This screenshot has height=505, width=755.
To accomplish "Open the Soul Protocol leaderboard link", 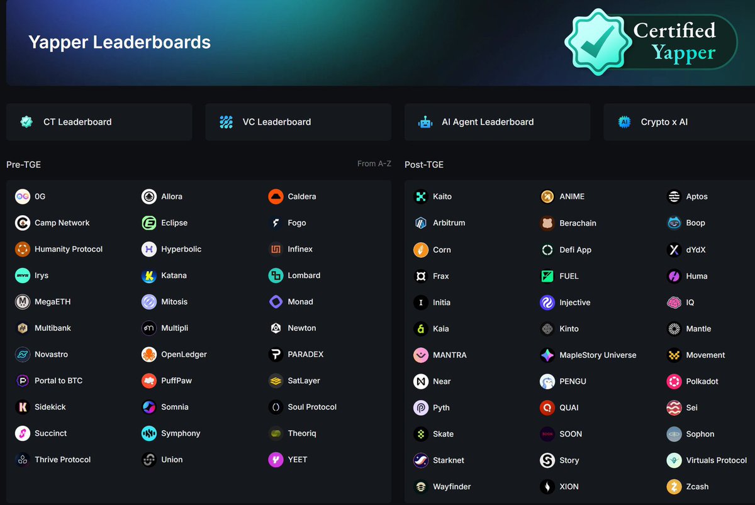I will tap(303, 408).
